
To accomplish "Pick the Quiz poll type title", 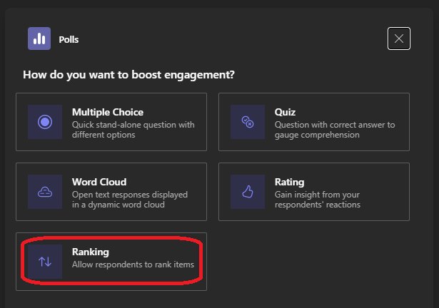I will tap(285, 112).
